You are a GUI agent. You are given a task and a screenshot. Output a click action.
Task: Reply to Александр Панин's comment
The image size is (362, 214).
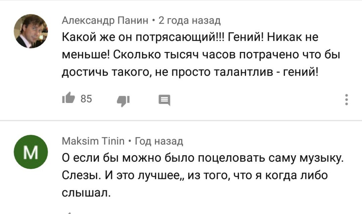click(x=164, y=100)
